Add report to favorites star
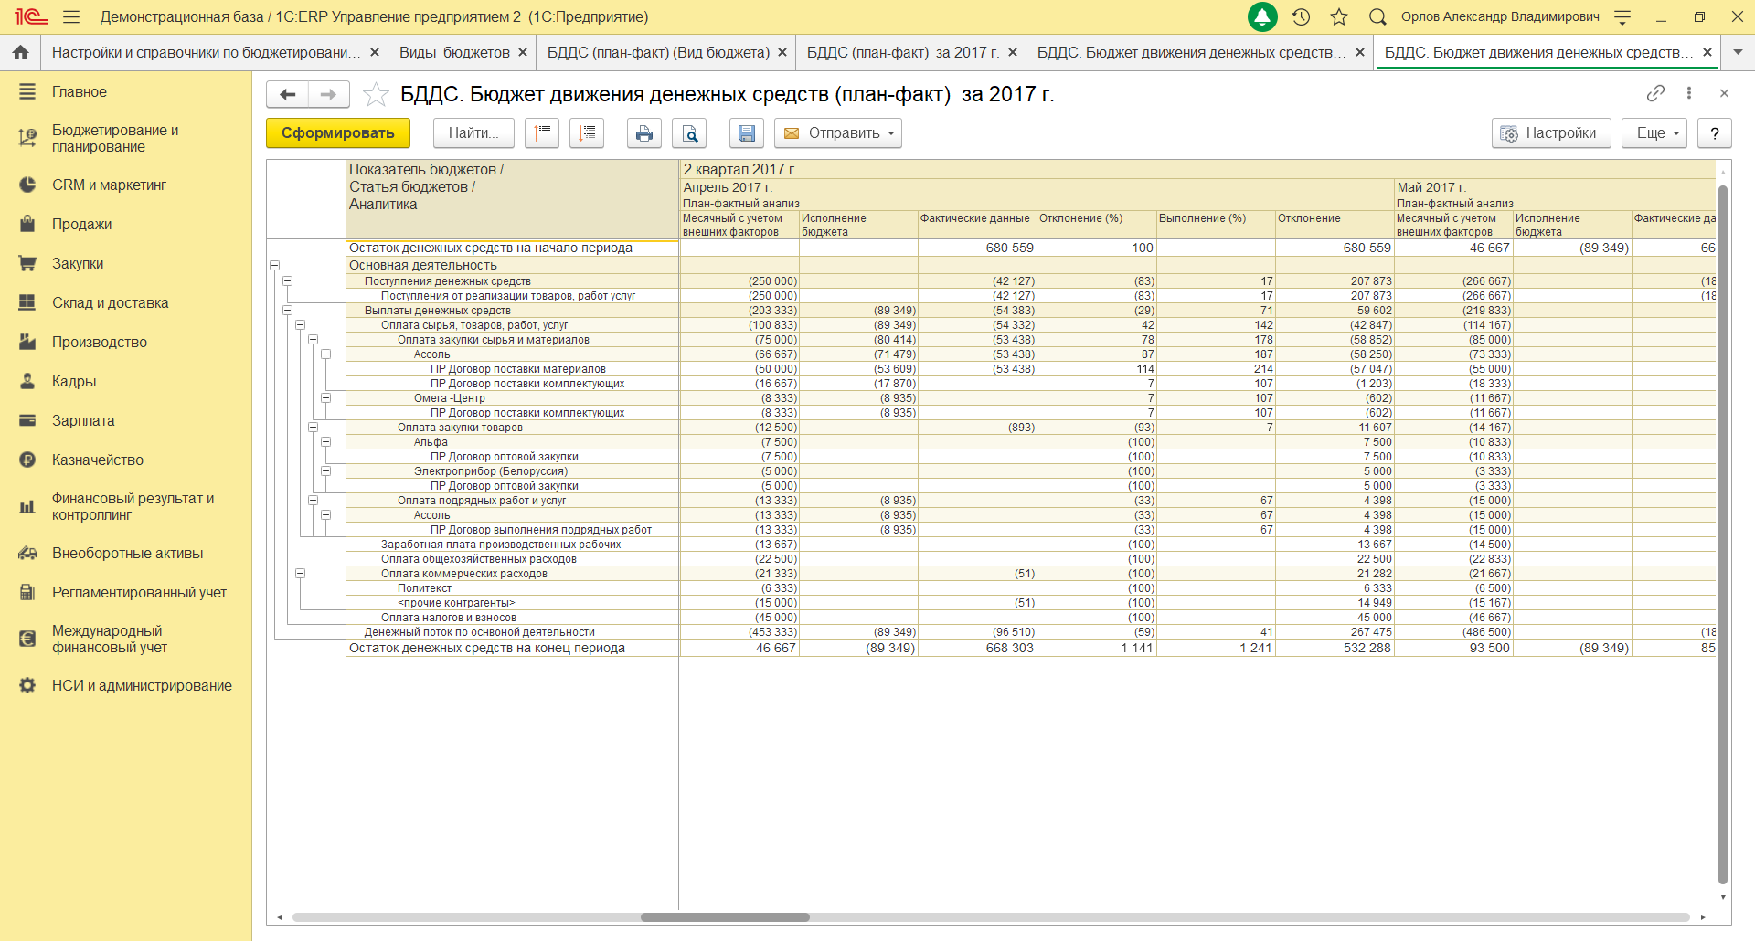The width and height of the screenshot is (1755, 941). 376,94
